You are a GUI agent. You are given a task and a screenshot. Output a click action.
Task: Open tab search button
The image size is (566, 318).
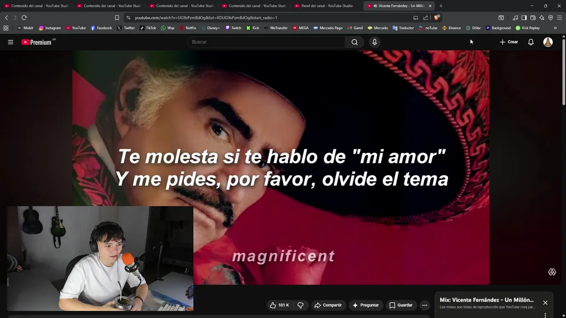pyautogui.click(x=501, y=18)
